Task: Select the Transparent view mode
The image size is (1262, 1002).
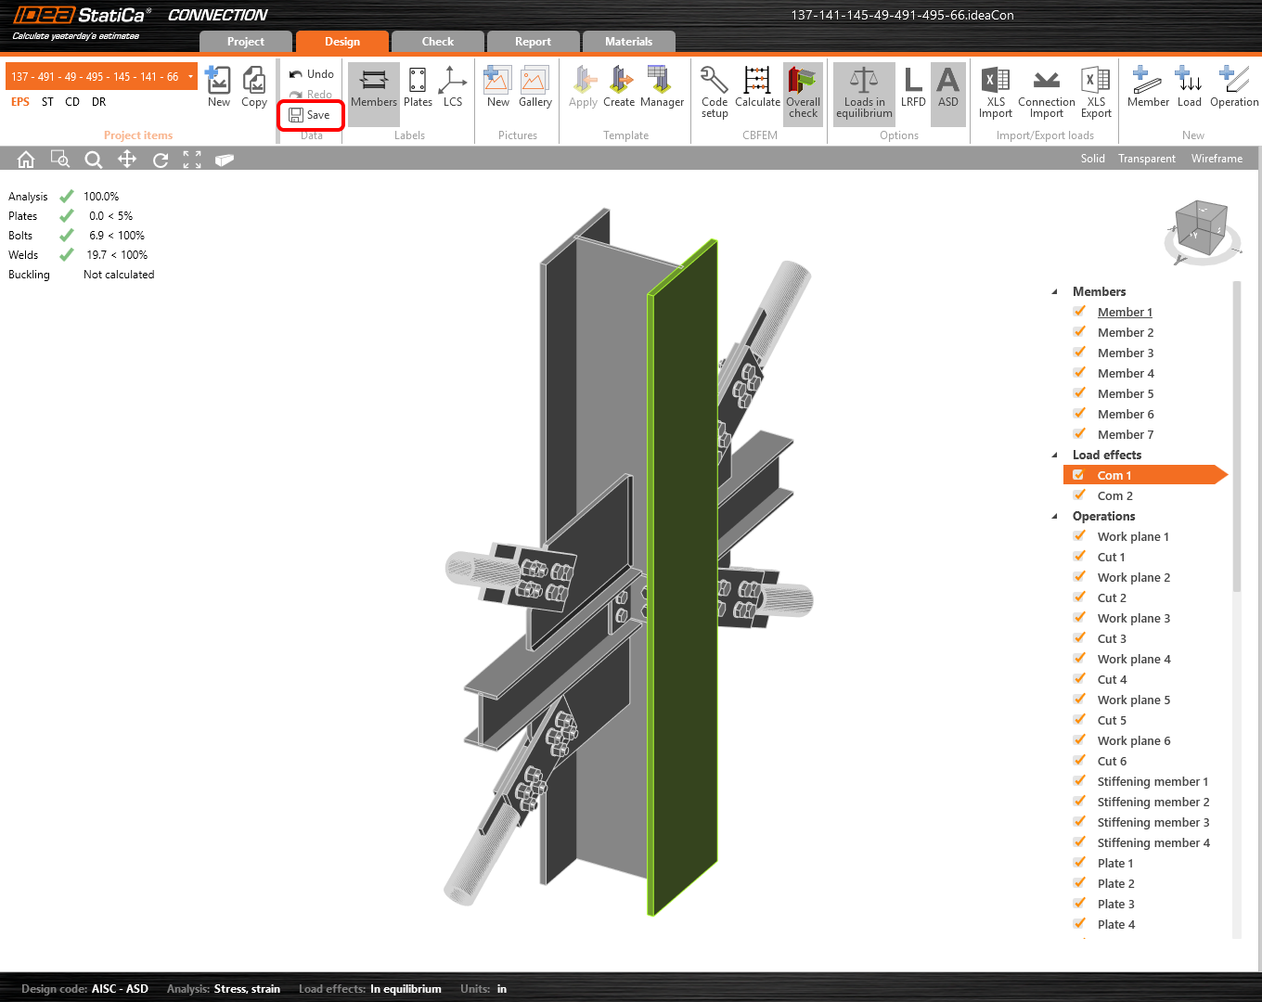Action: pyautogui.click(x=1146, y=159)
